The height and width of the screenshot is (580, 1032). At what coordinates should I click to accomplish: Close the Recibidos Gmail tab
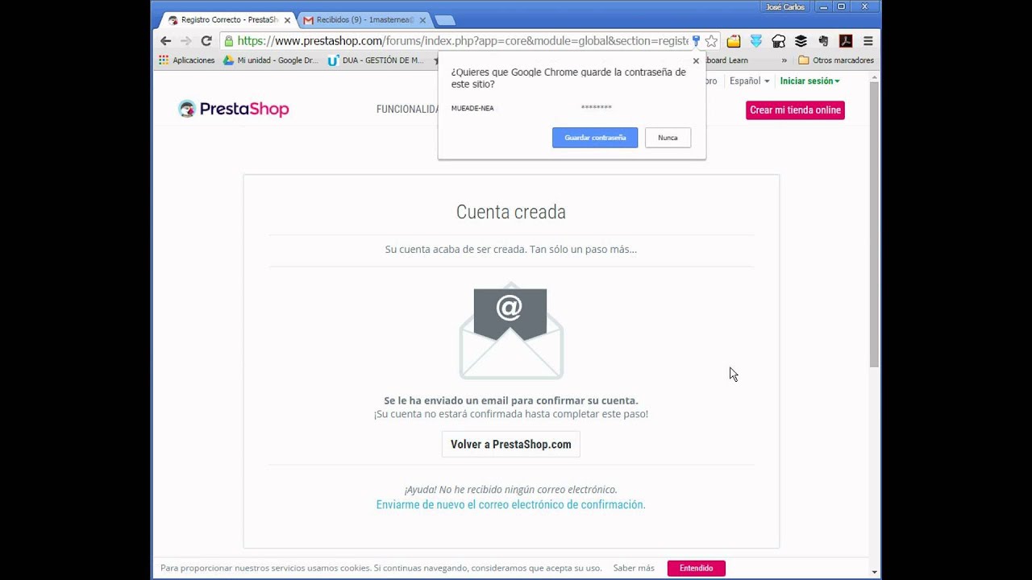422,20
